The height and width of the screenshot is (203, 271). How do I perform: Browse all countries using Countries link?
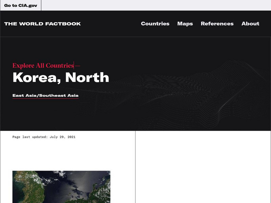click(x=155, y=24)
